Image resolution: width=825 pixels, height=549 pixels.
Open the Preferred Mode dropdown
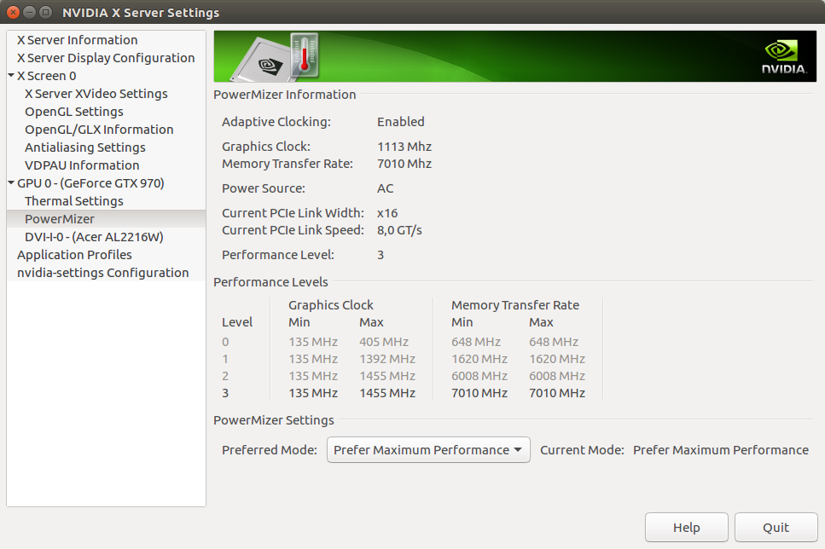point(427,449)
